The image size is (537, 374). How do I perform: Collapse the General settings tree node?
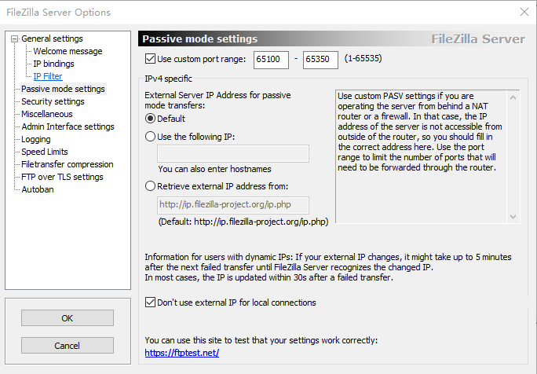pos(14,38)
